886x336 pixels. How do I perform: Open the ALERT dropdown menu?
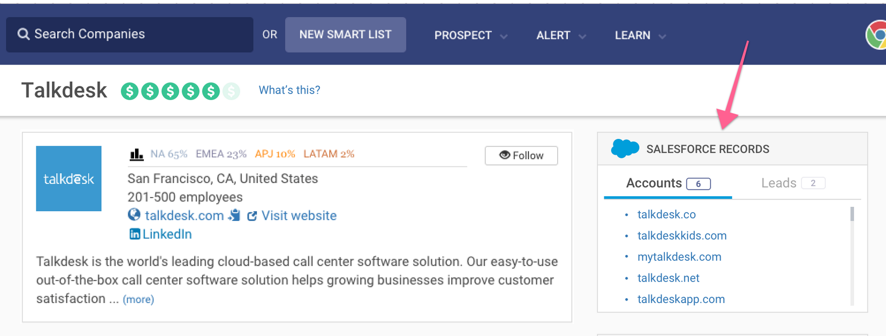(561, 35)
